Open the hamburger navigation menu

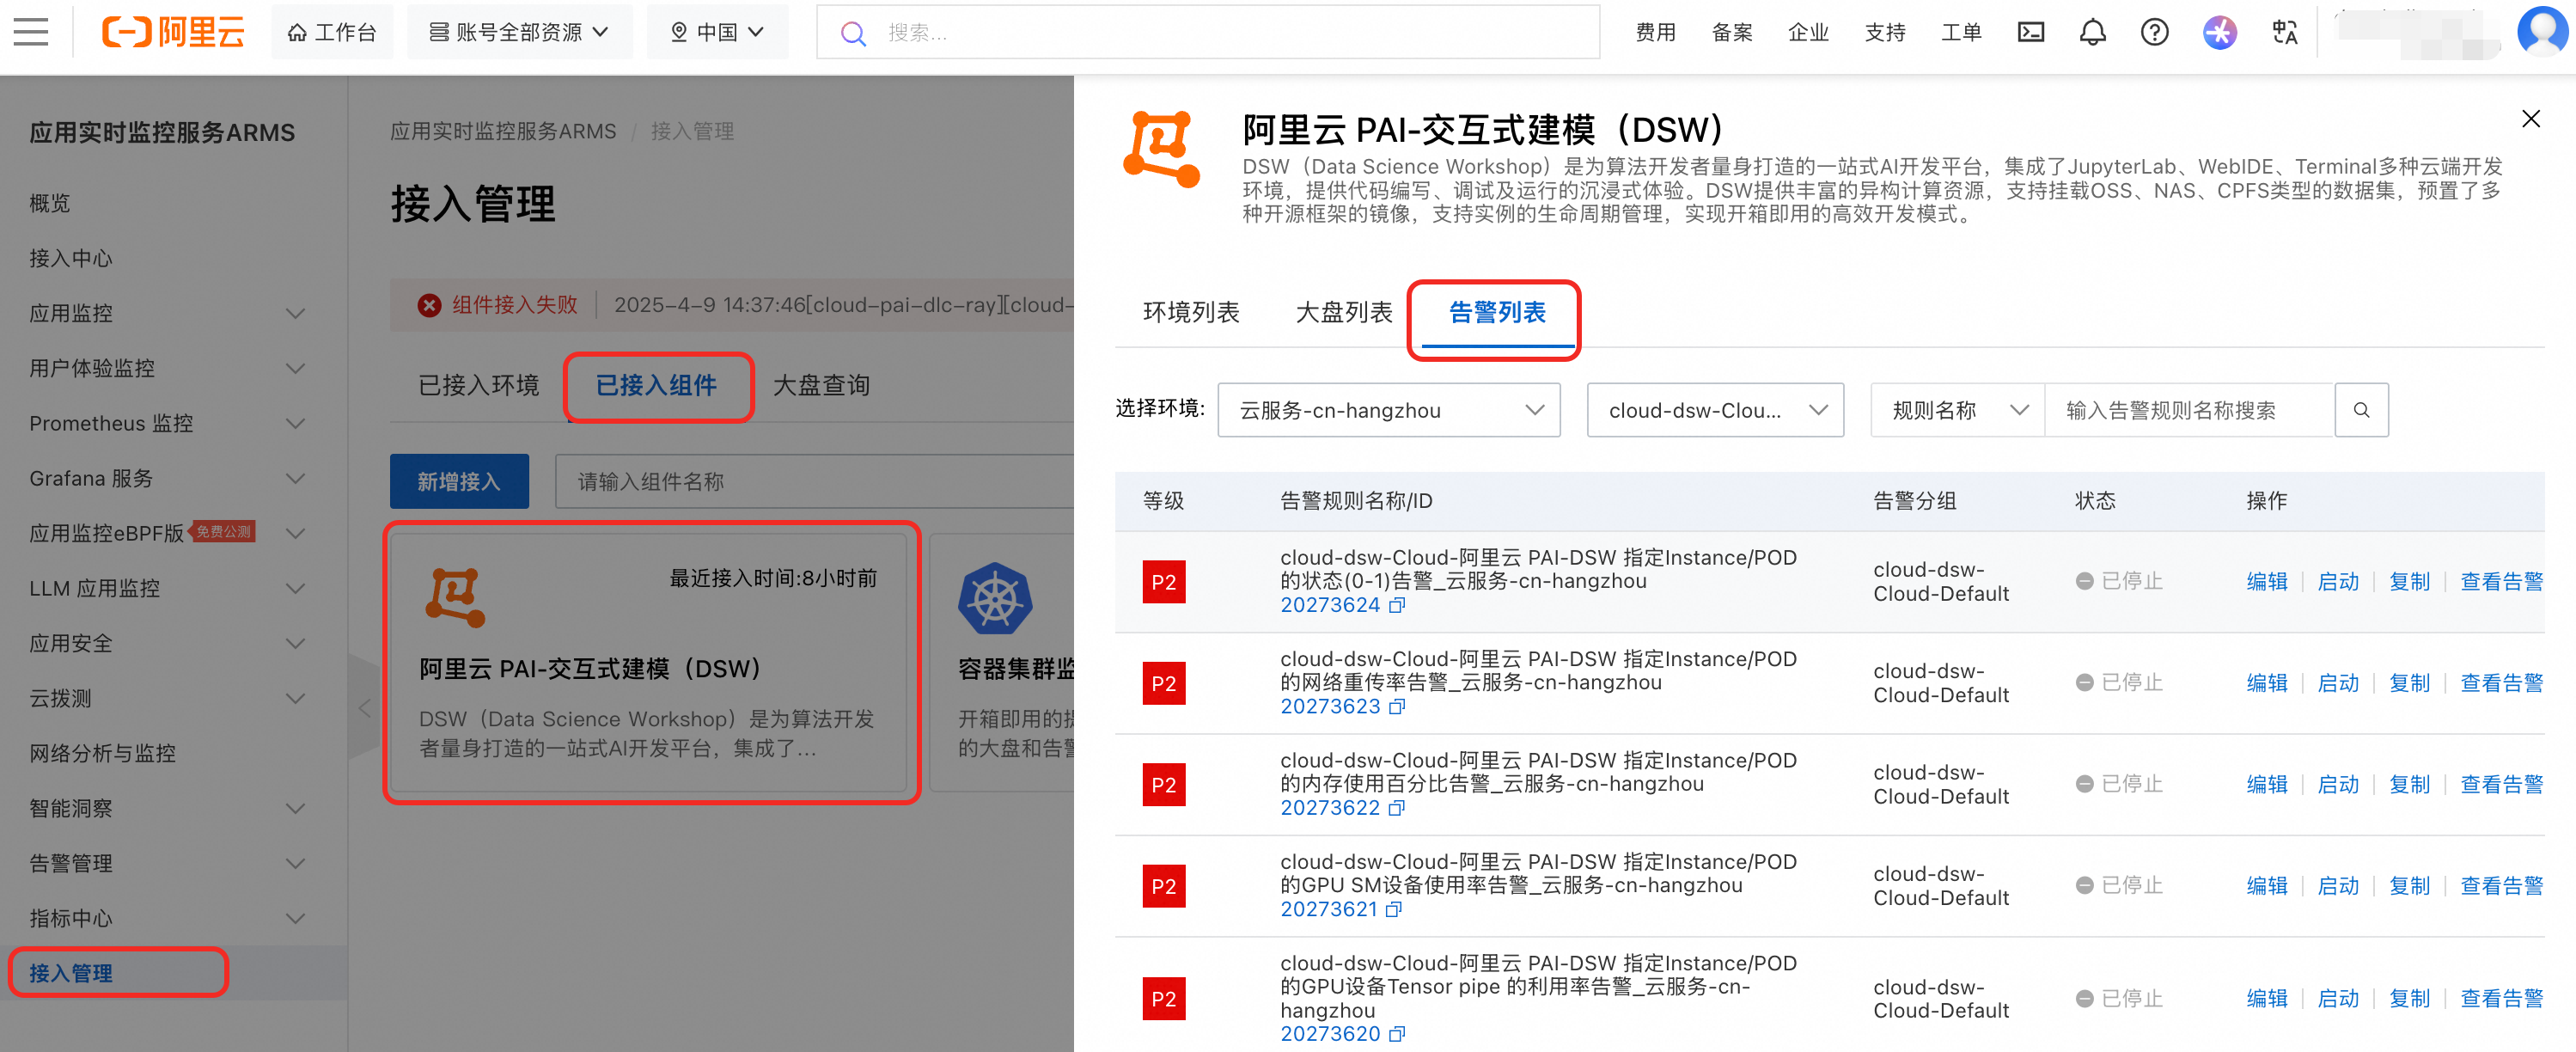31,32
